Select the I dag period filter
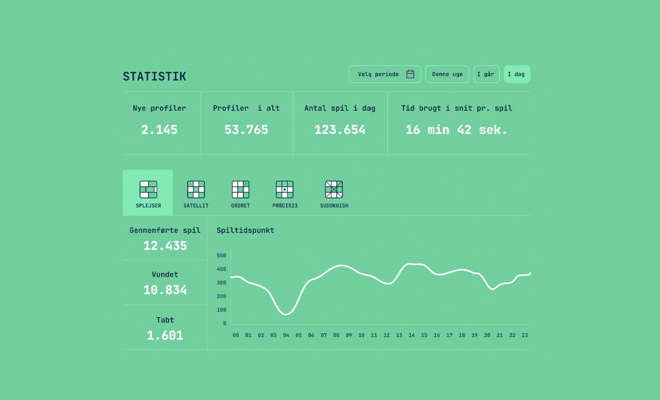Screen dimensions: 660x400 click(517, 74)
